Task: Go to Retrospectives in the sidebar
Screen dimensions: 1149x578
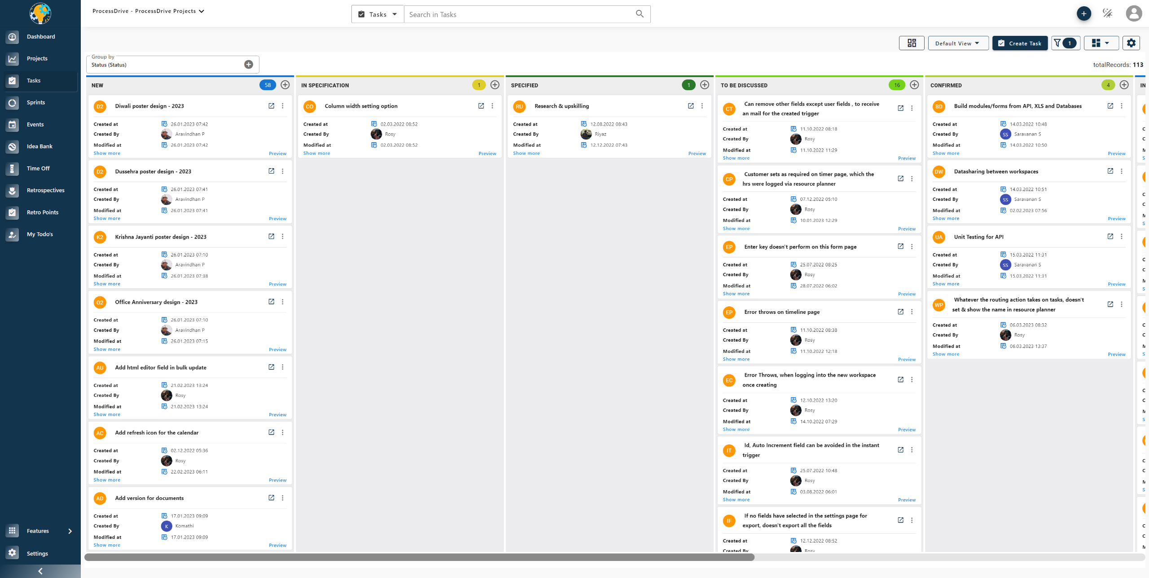Action: pos(45,190)
